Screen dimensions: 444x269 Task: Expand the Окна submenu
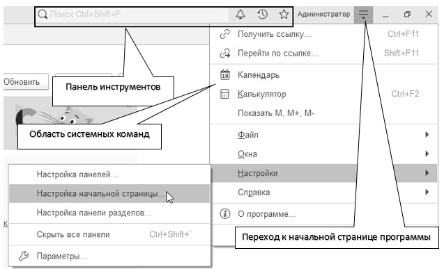point(323,154)
